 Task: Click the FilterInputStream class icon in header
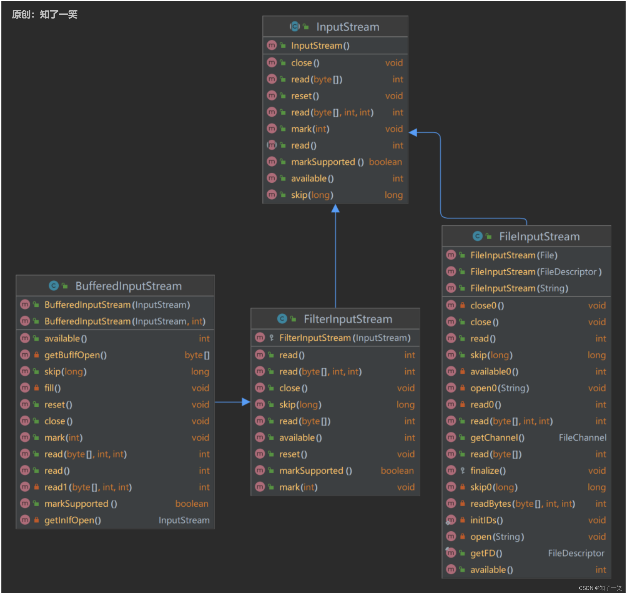(282, 319)
